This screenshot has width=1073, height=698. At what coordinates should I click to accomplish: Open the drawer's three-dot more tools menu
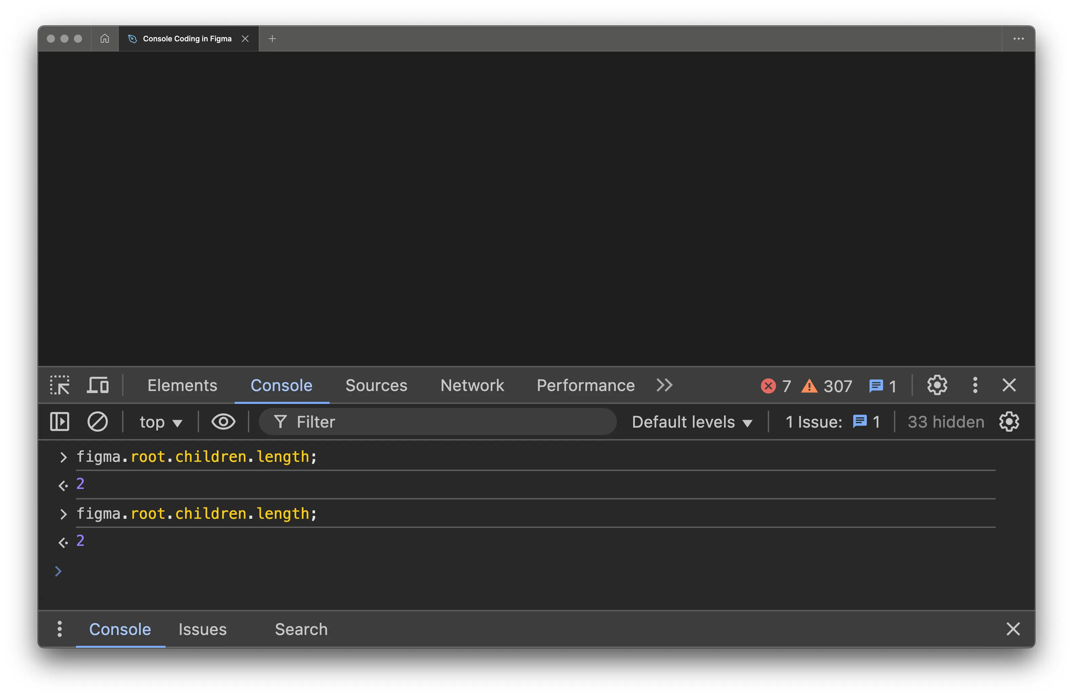point(59,629)
